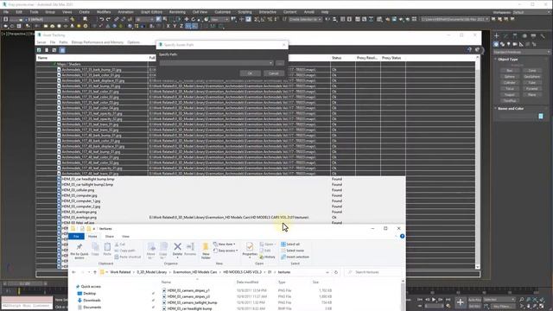Click the refresh icon beside Explorer address bar
This screenshot has width=553, height=311.
[x=336, y=272]
